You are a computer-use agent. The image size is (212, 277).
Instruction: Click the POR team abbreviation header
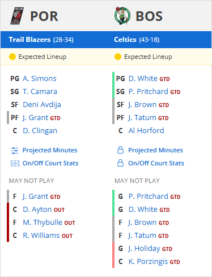pos(44,16)
